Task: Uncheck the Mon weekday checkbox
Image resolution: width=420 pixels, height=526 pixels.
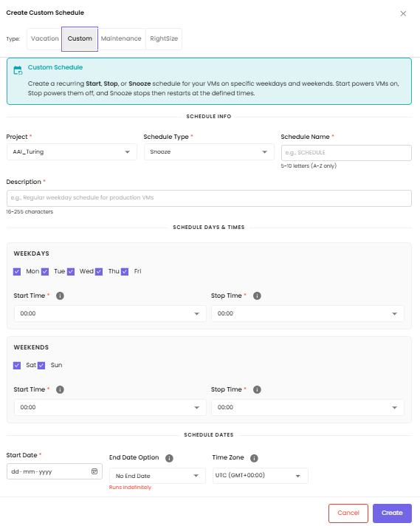Action: pyautogui.click(x=17, y=271)
